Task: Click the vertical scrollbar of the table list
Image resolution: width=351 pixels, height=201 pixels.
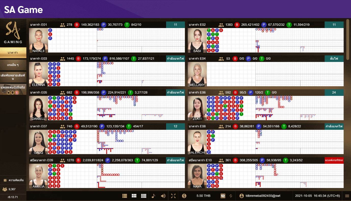Action: click(348, 39)
